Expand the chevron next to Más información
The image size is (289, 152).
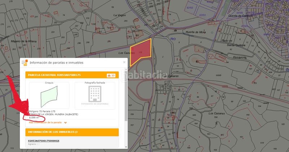[65, 123]
